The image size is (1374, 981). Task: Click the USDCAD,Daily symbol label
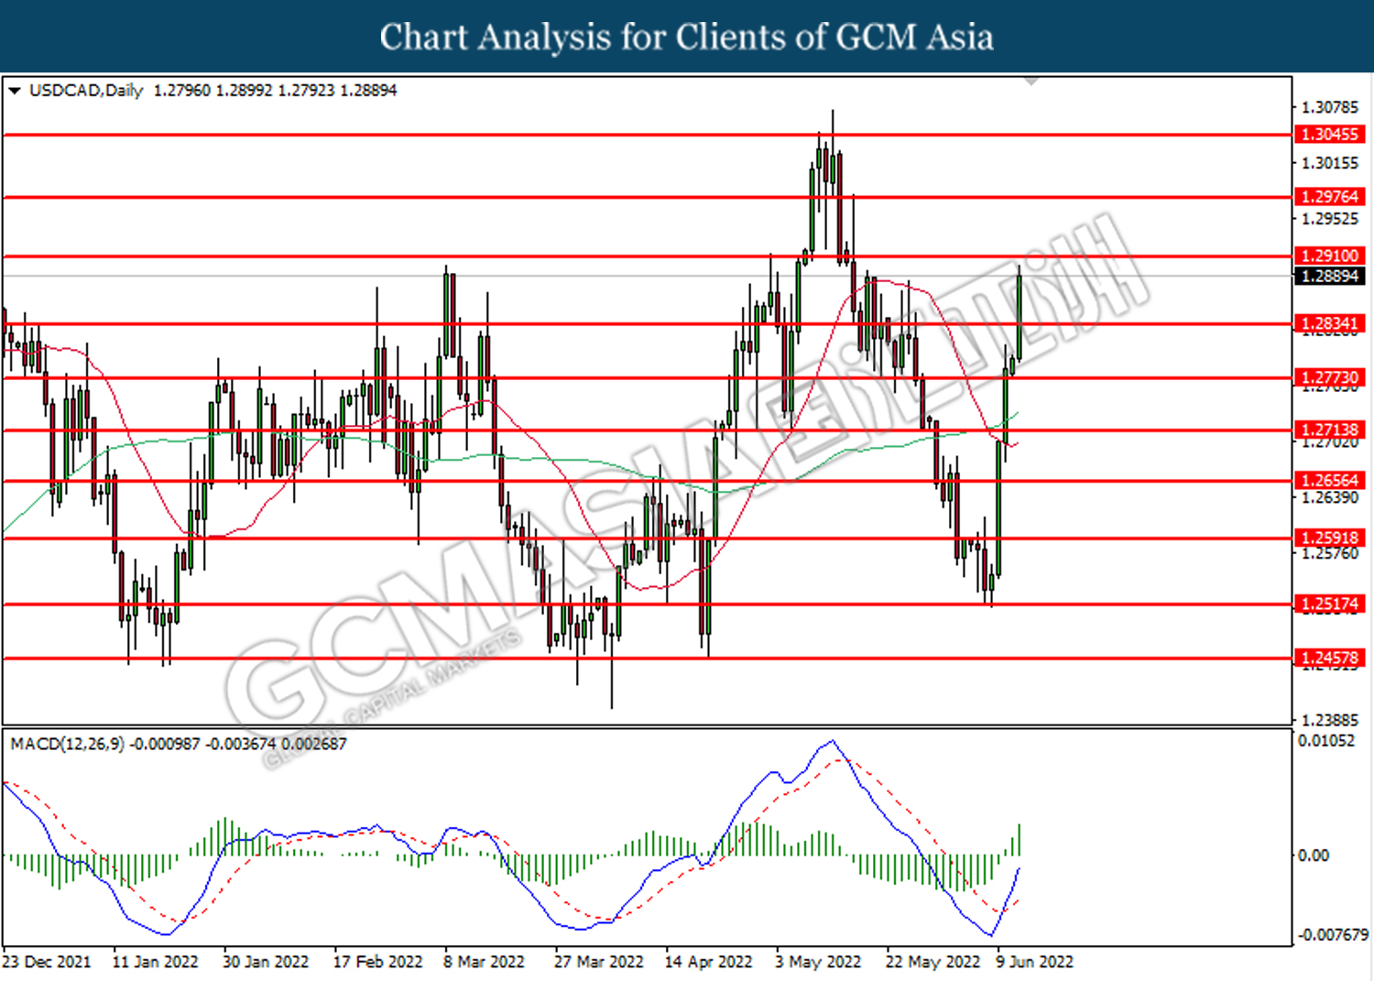coord(86,91)
